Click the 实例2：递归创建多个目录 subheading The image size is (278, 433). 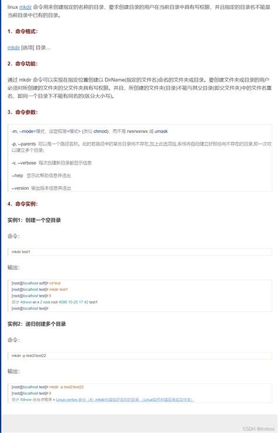pyautogui.click(x=37, y=324)
